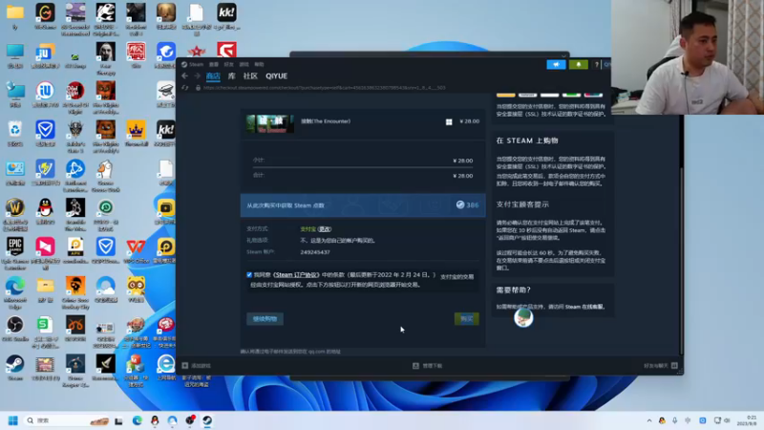Click the add game plus icon
Screen dimensions: 764x430
pyautogui.click(x=185, y=366)
